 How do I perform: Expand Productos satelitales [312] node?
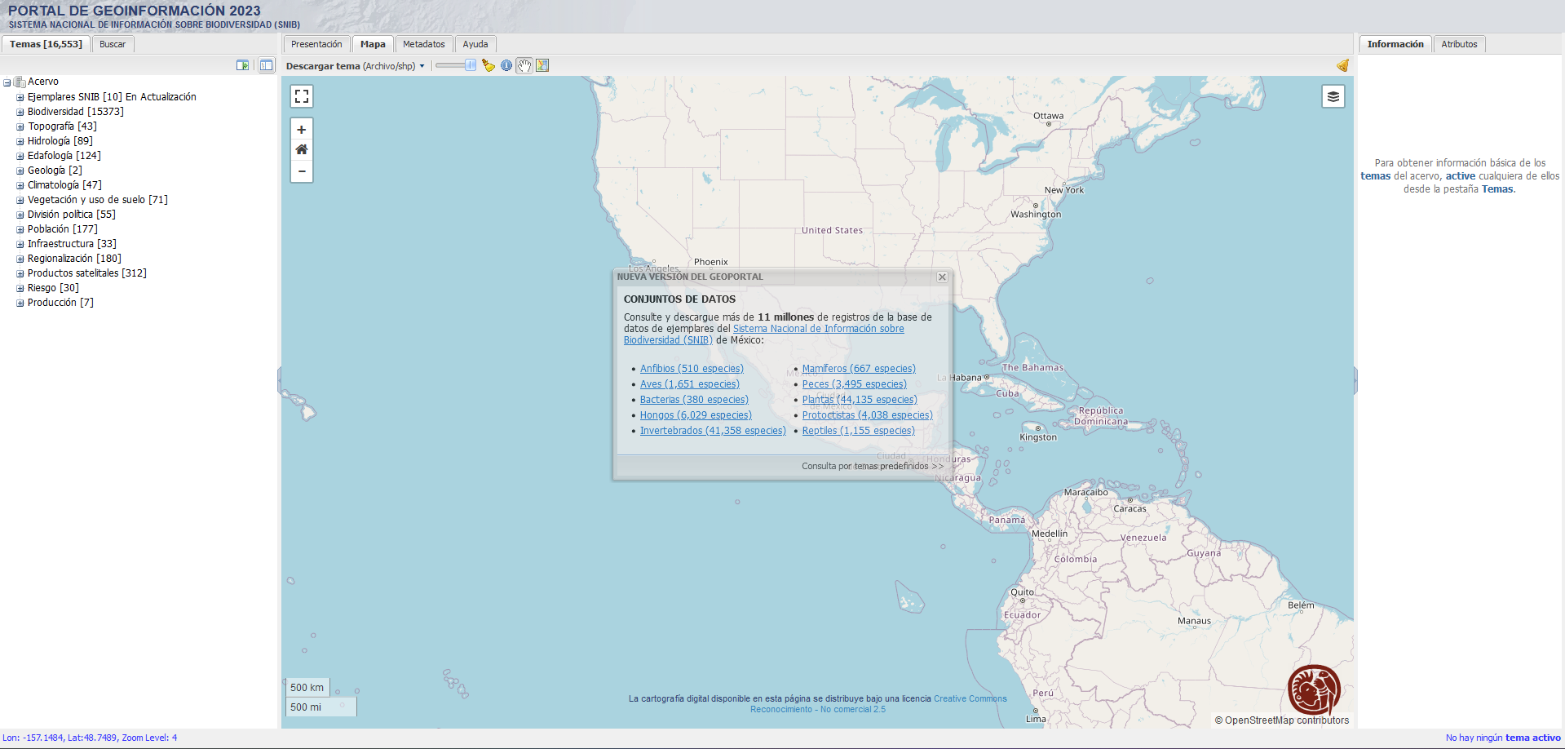click(20, 273)
